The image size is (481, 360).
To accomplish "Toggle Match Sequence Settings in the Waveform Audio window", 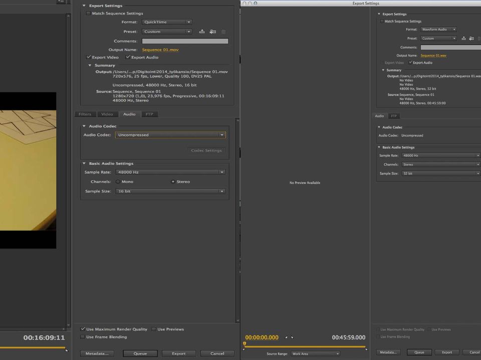I will click(382, 21).
